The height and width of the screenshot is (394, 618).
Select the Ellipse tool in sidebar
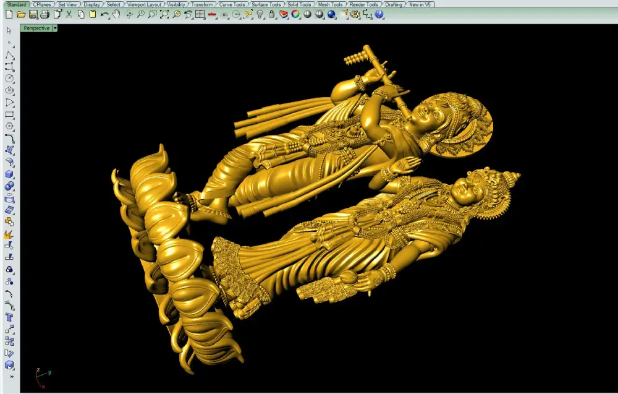coord(9,90)
